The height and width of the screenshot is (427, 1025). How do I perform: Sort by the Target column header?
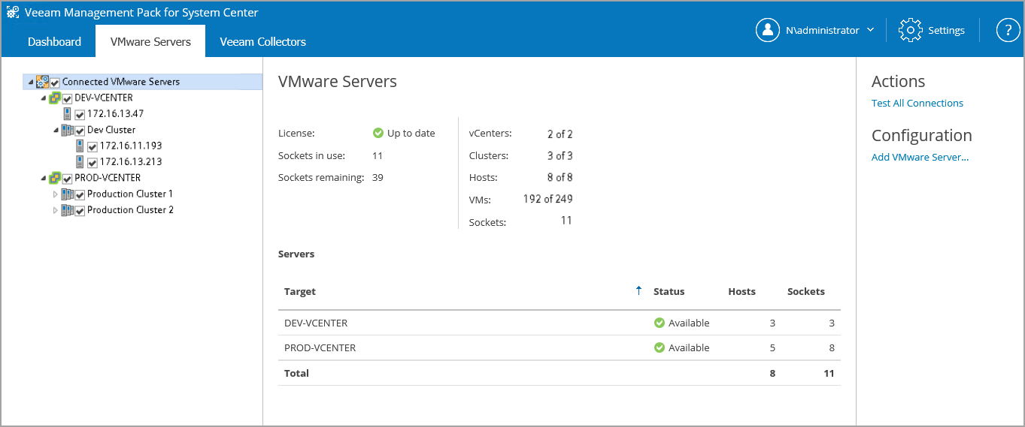tap(300, 291)
